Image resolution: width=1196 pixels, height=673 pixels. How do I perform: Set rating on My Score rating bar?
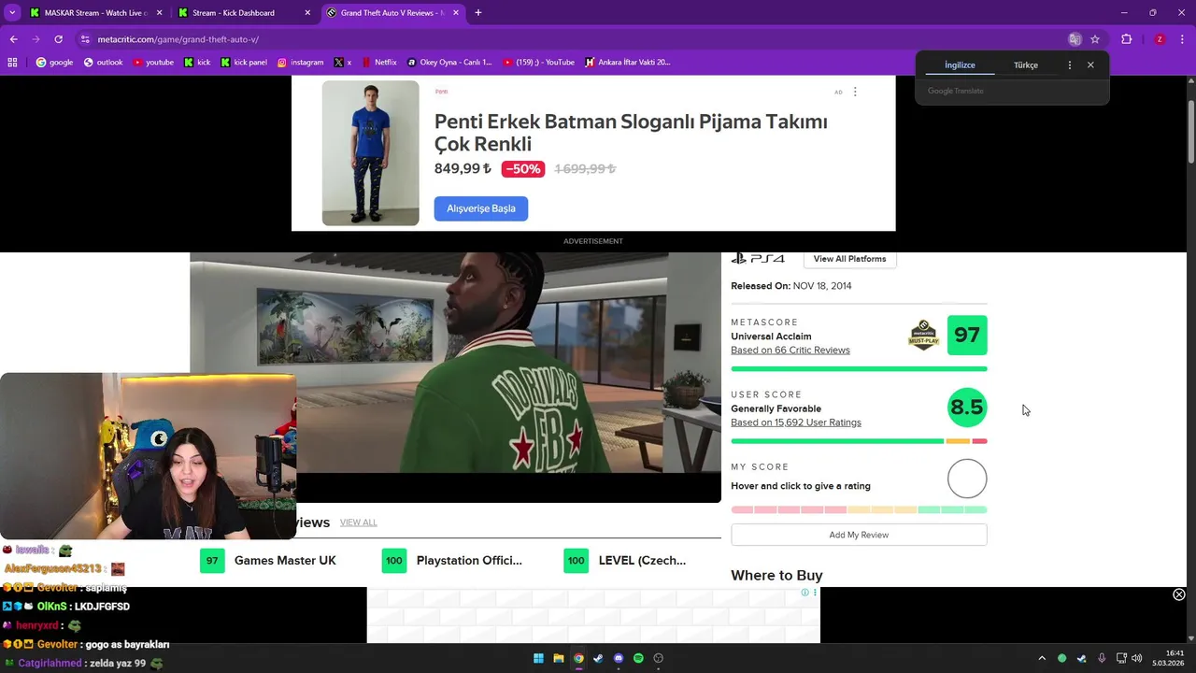click(x=859, y=509)
